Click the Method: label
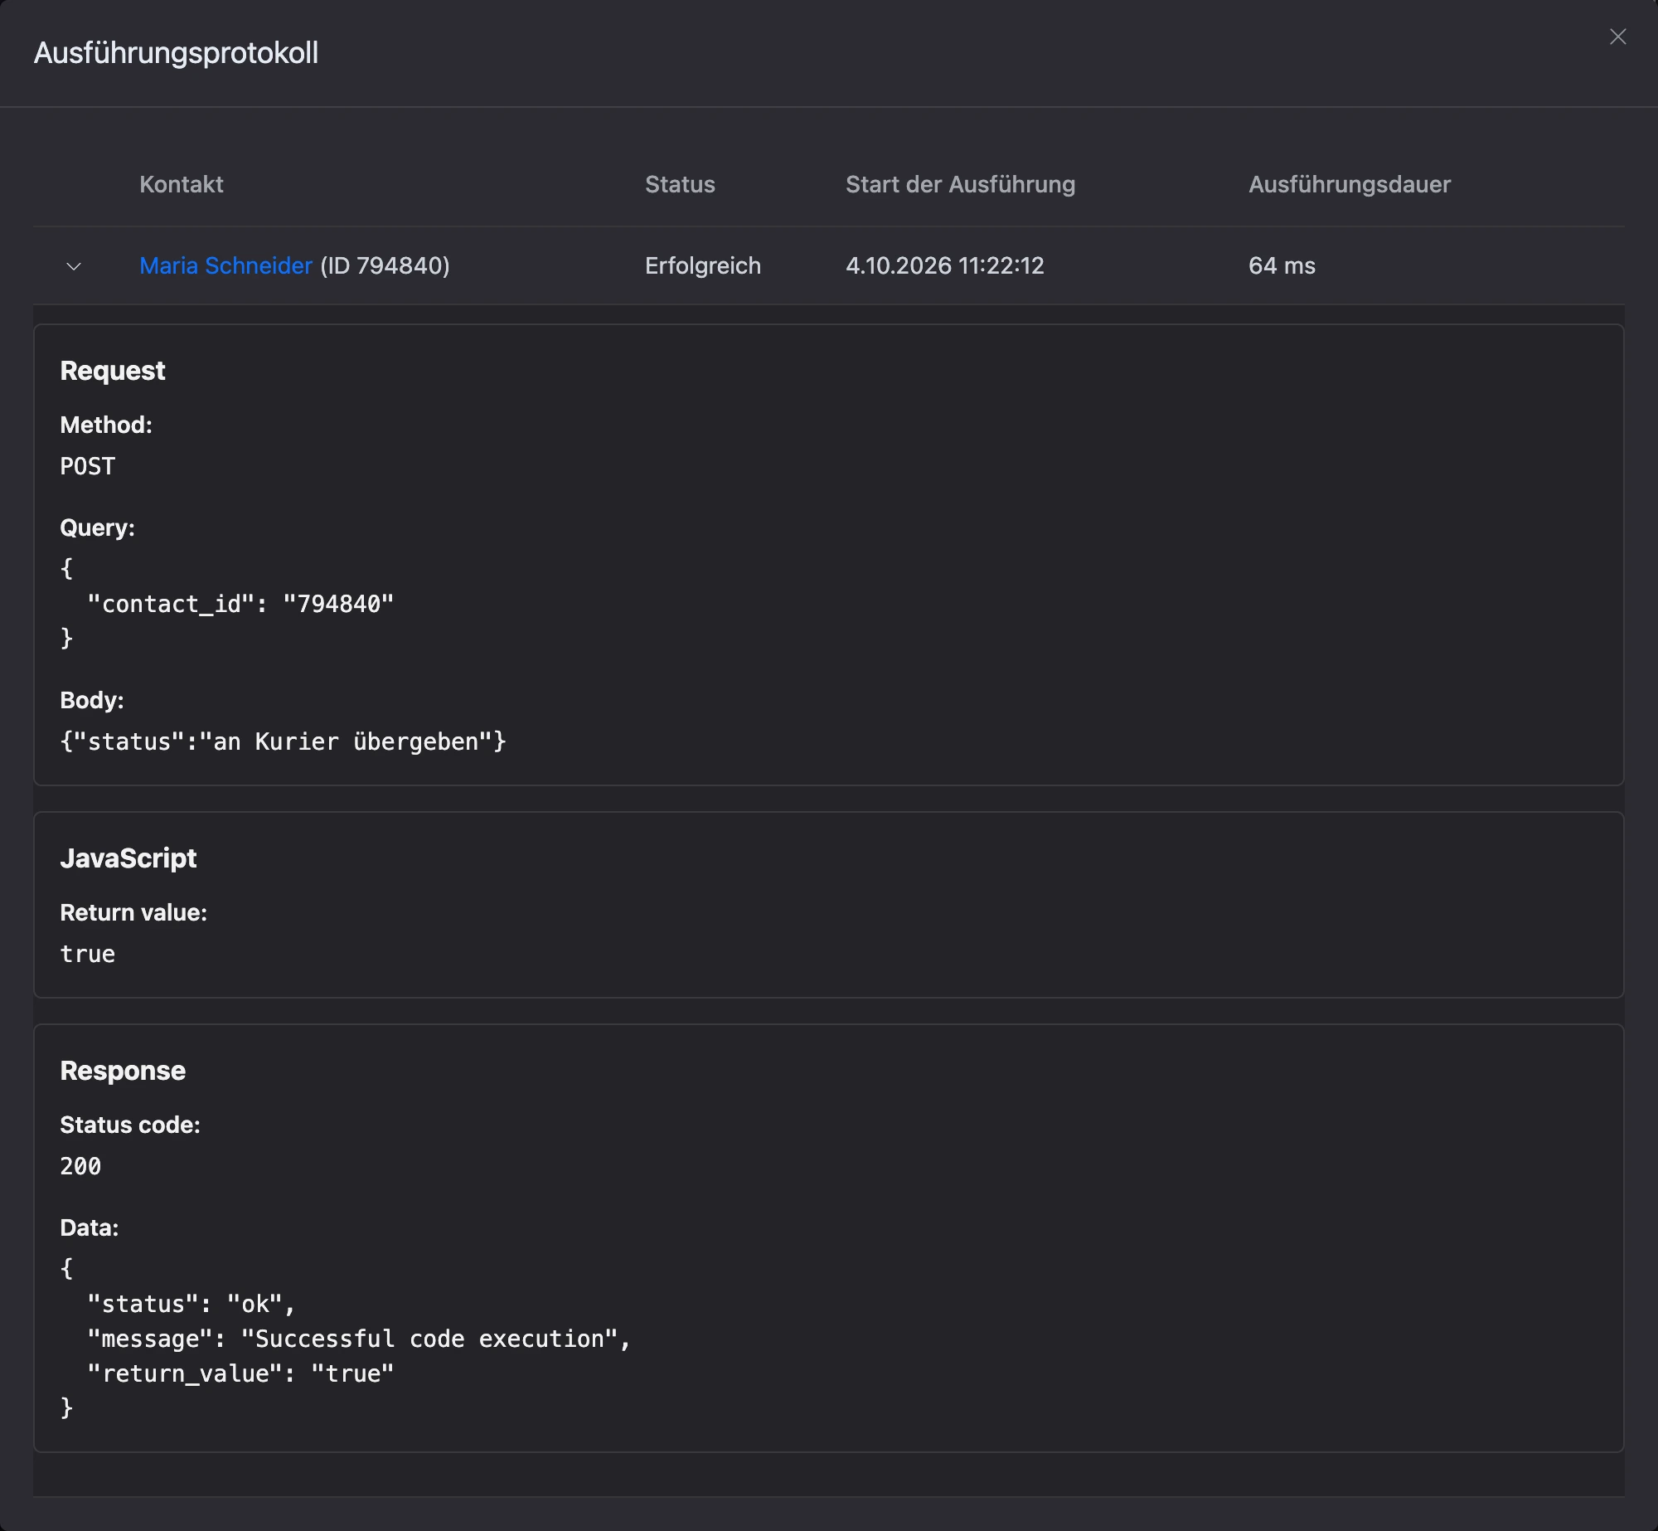Screen dimensions: 1658x1531 pos(106,425)
